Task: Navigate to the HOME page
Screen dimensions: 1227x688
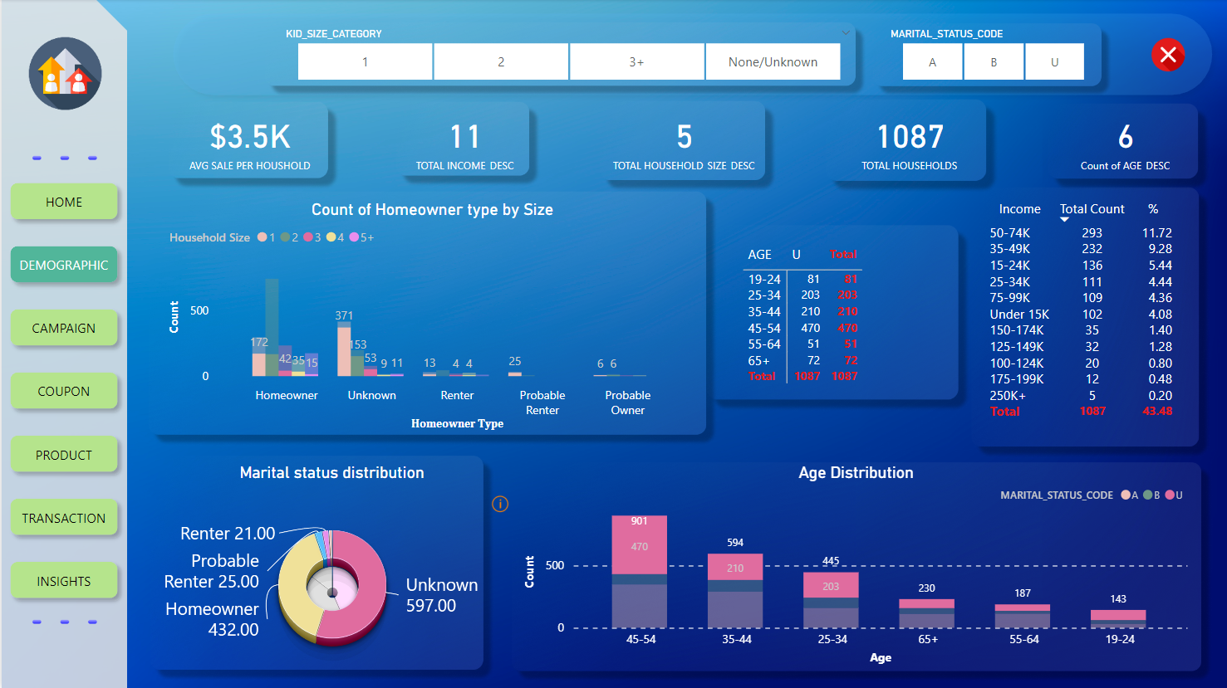Action: (x=64, y=202)
